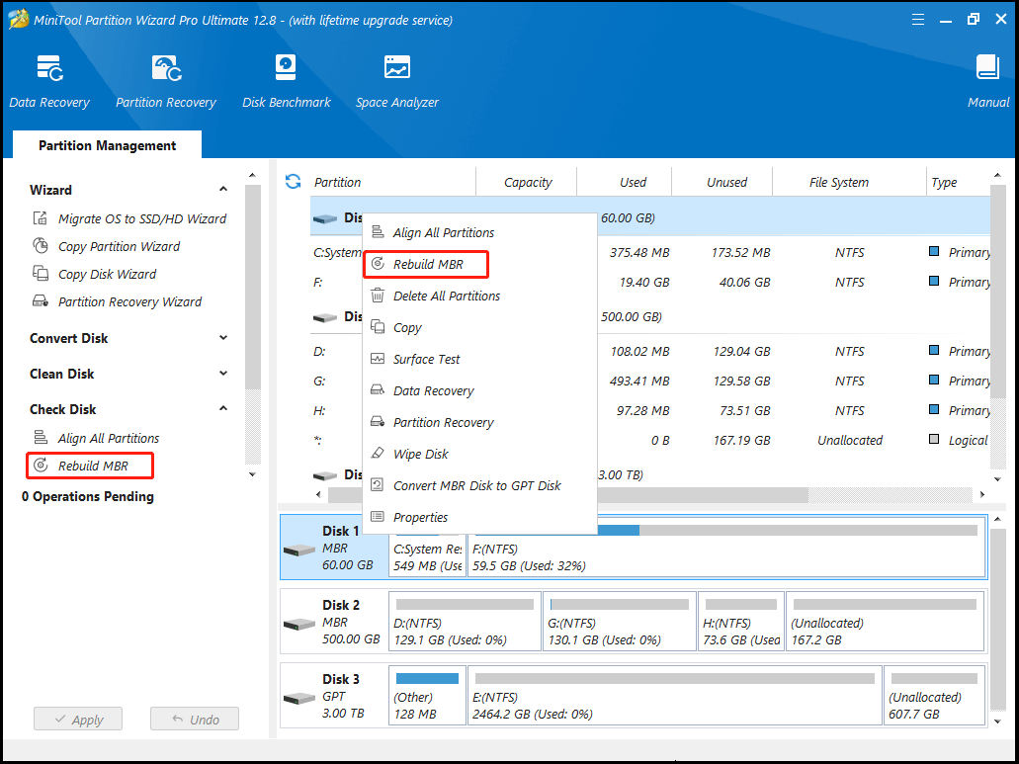The width and height of the screenshot is (1019, 764).
Task: Sort by the Capacity column header
Action: (x=527, y=183)
